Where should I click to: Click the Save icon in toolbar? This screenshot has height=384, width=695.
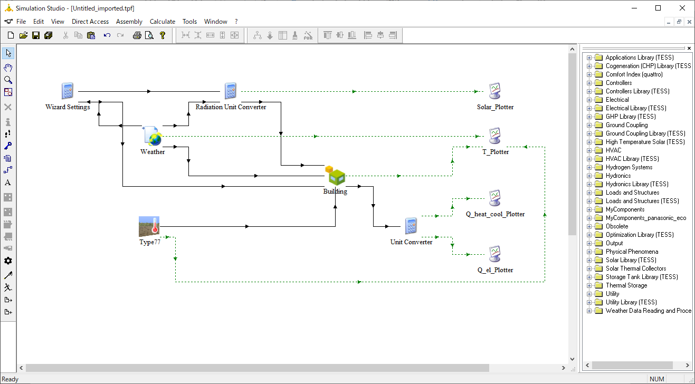coord(36,35)
